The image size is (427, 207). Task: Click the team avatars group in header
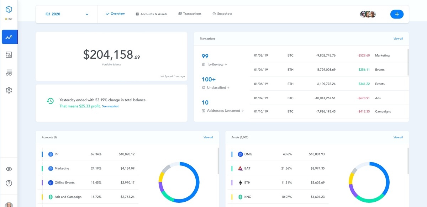point(368,14)
